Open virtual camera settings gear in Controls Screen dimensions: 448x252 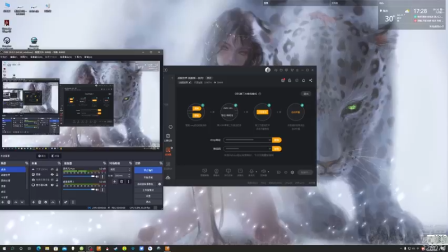pyautogui.click(x=160, y=184)
